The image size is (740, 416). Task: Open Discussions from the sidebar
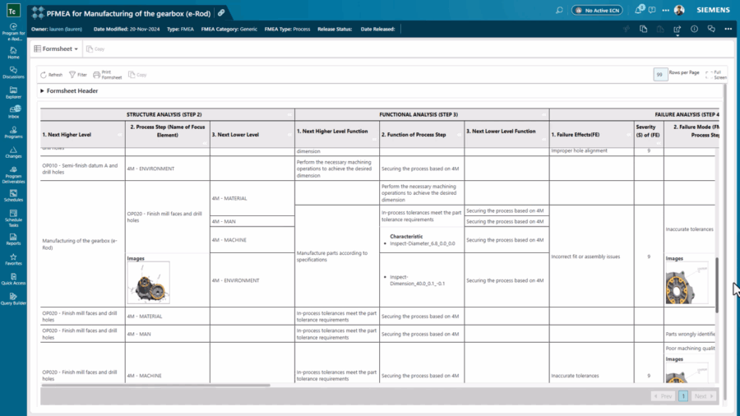click(13, 72)
